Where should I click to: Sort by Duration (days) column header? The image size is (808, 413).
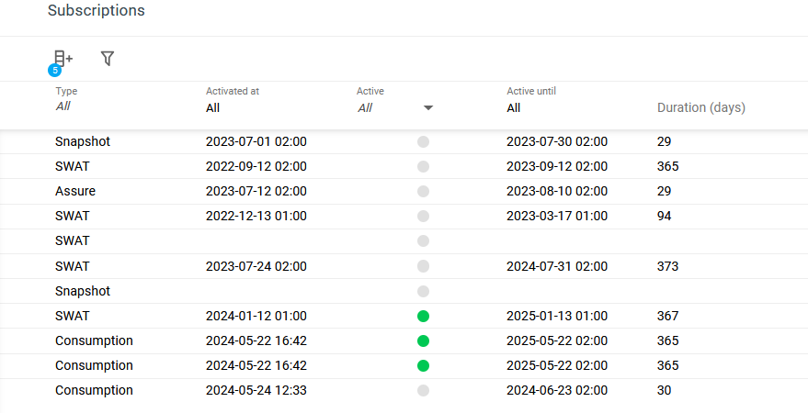[x=700, y=107]
